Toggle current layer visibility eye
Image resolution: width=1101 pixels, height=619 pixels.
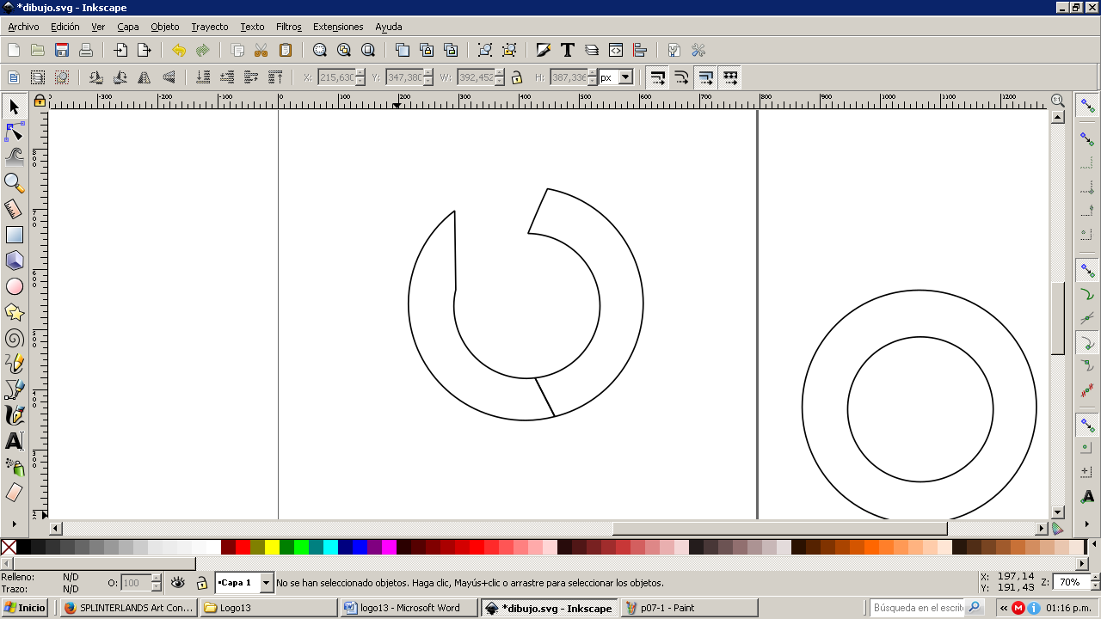click(x=178, y=583)
